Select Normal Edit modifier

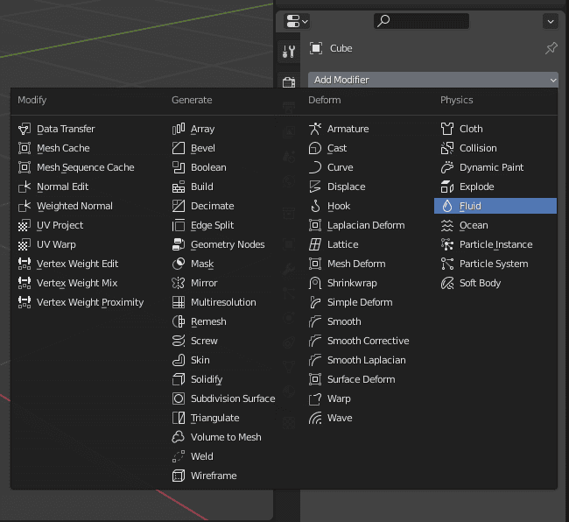click(x=53, y=187)
